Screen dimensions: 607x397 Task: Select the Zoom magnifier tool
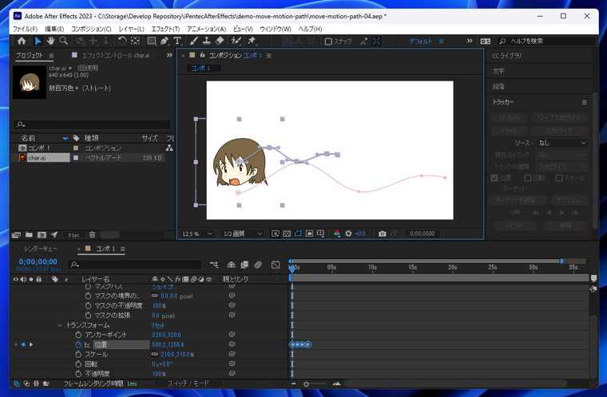tap(64, 41)
